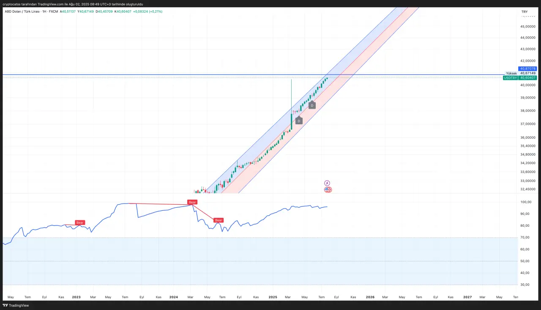Viewport: 541px width, 310px height.
Task: Click the Yüksek high price label
Action: (511, 73)
